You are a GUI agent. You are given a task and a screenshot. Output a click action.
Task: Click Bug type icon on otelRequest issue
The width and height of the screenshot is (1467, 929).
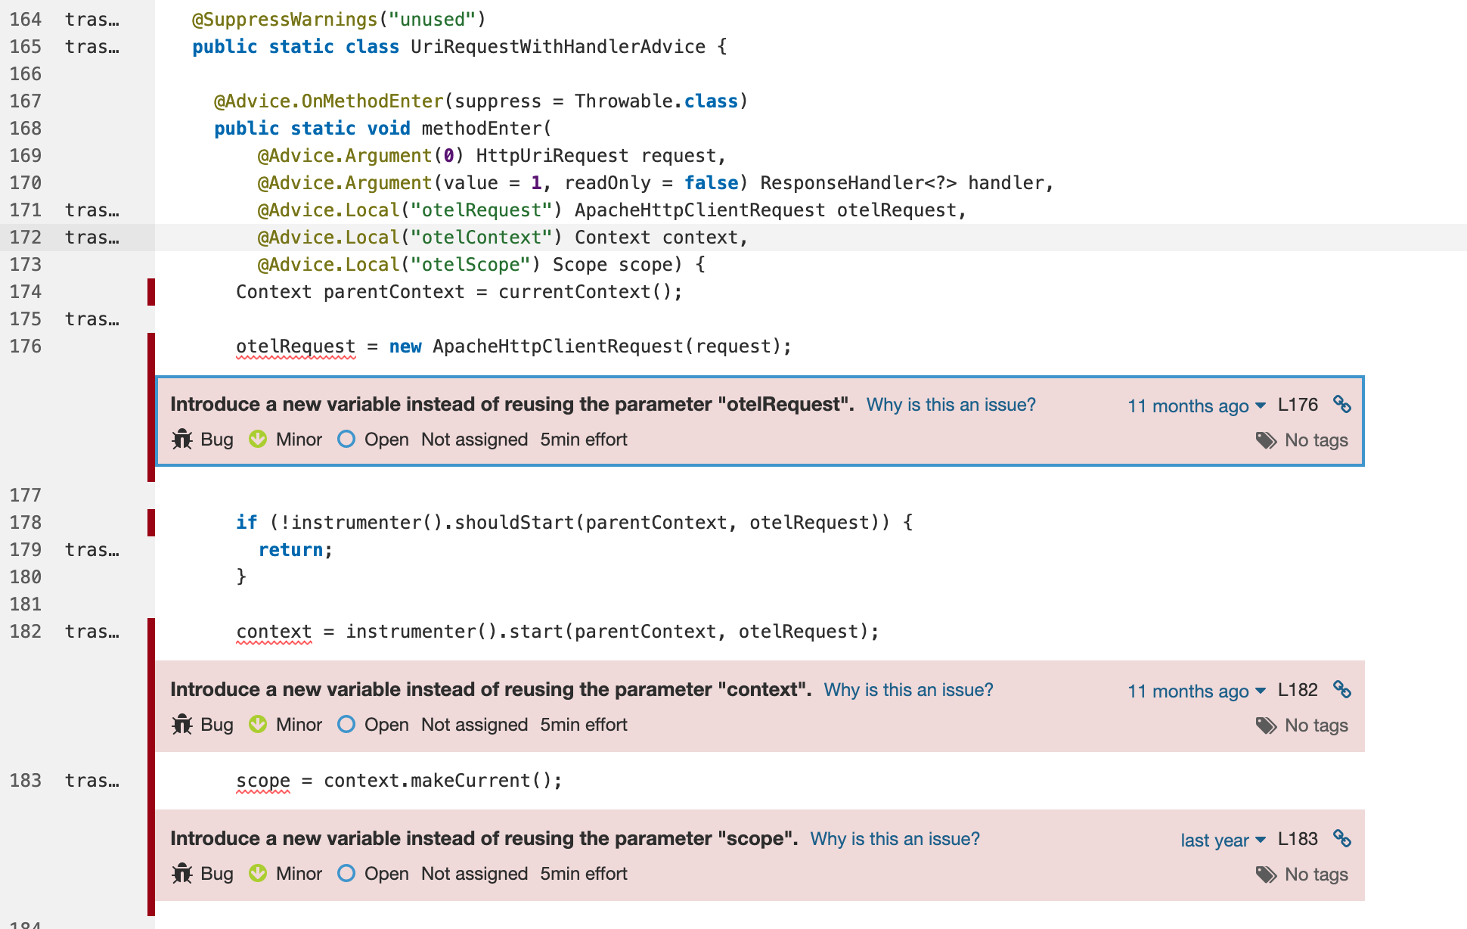(x=182, y=440)
